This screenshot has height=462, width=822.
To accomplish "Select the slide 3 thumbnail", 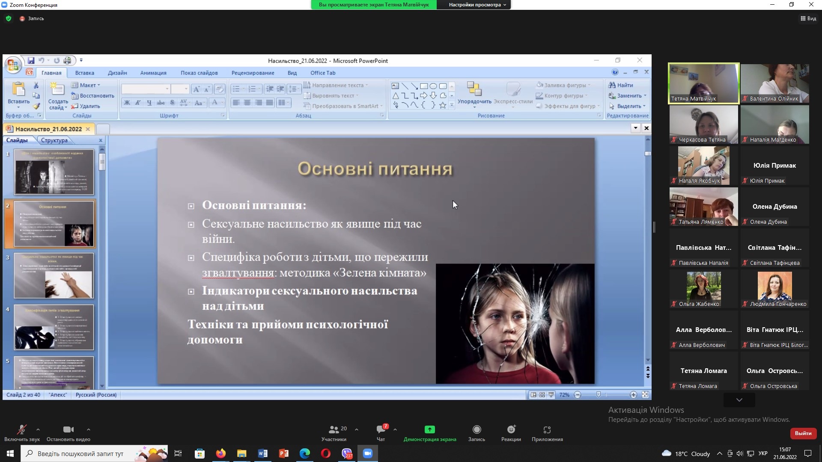I will click(x=54, y=275).
